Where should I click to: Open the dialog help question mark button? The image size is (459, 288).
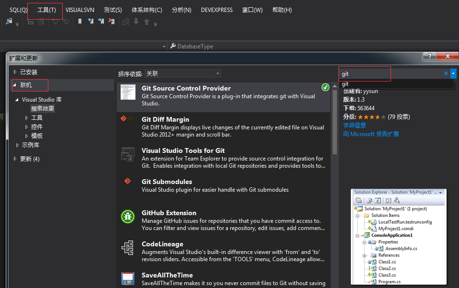[429, 56]
